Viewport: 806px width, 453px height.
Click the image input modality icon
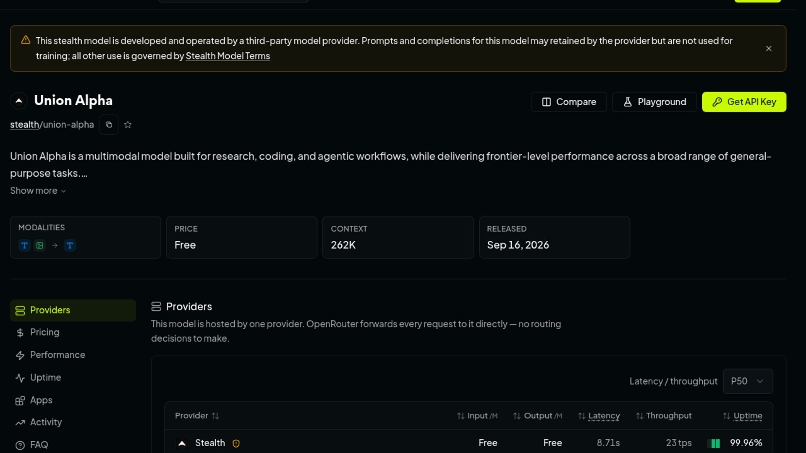[x=39, y=245]
